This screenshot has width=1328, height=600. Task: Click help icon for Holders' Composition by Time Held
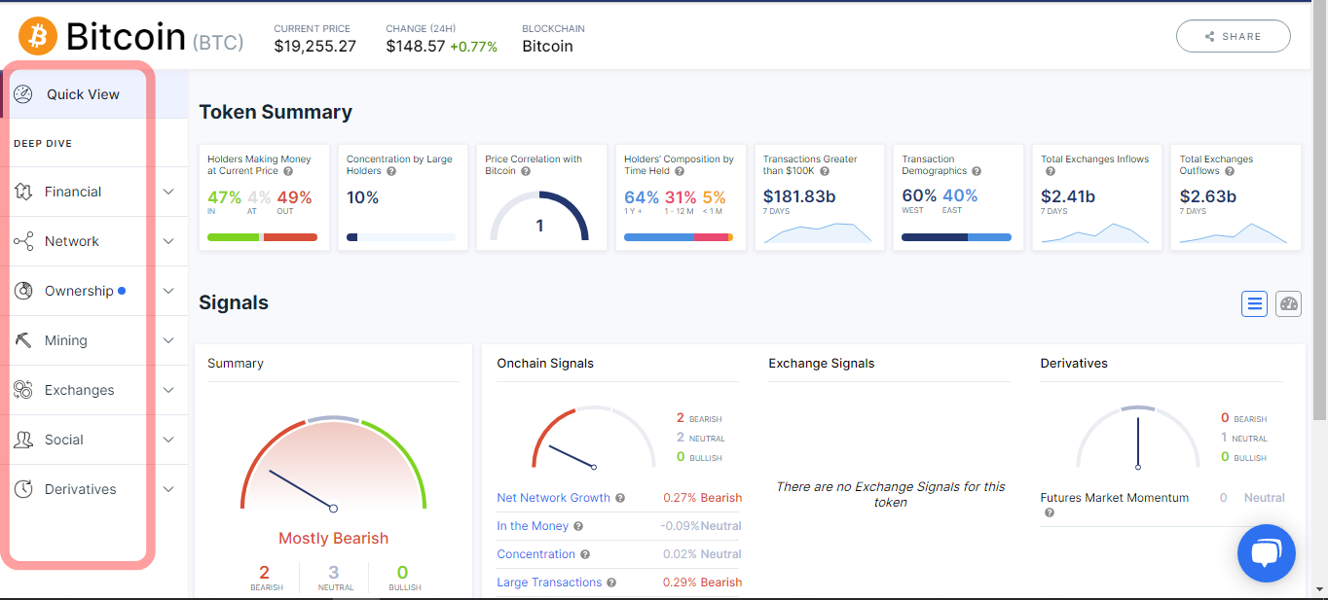coord(680,171)
